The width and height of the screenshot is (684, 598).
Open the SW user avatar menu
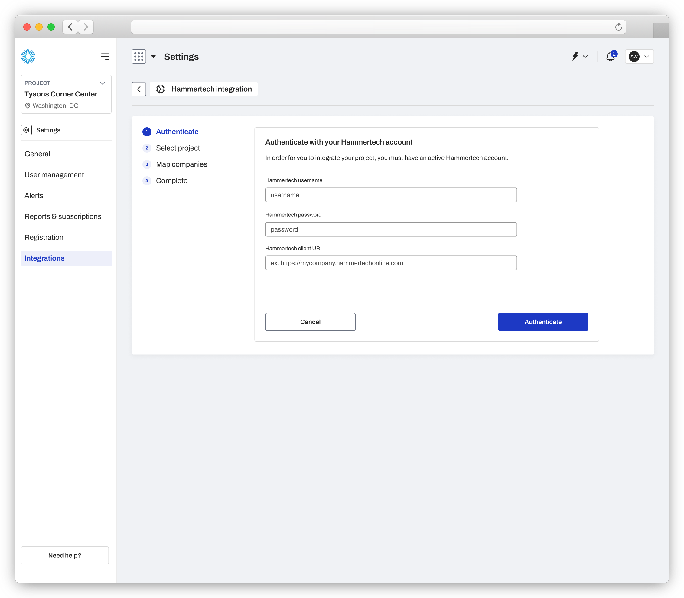point(639,57)
